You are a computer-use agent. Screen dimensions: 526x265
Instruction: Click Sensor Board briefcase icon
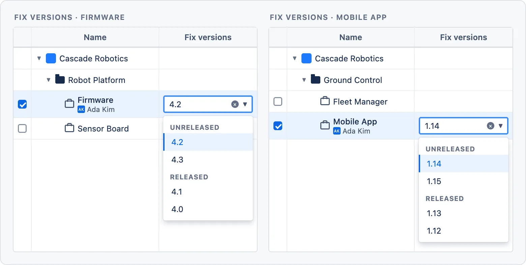click(69, 128)
